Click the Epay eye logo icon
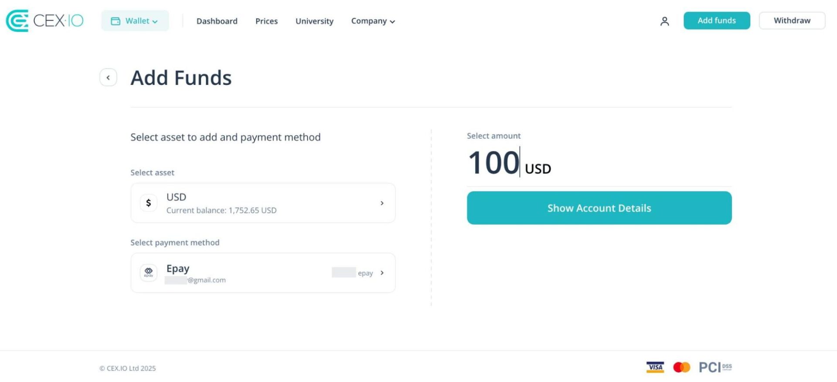The height and width of the screenshot is (382, 837). point(149,273)
